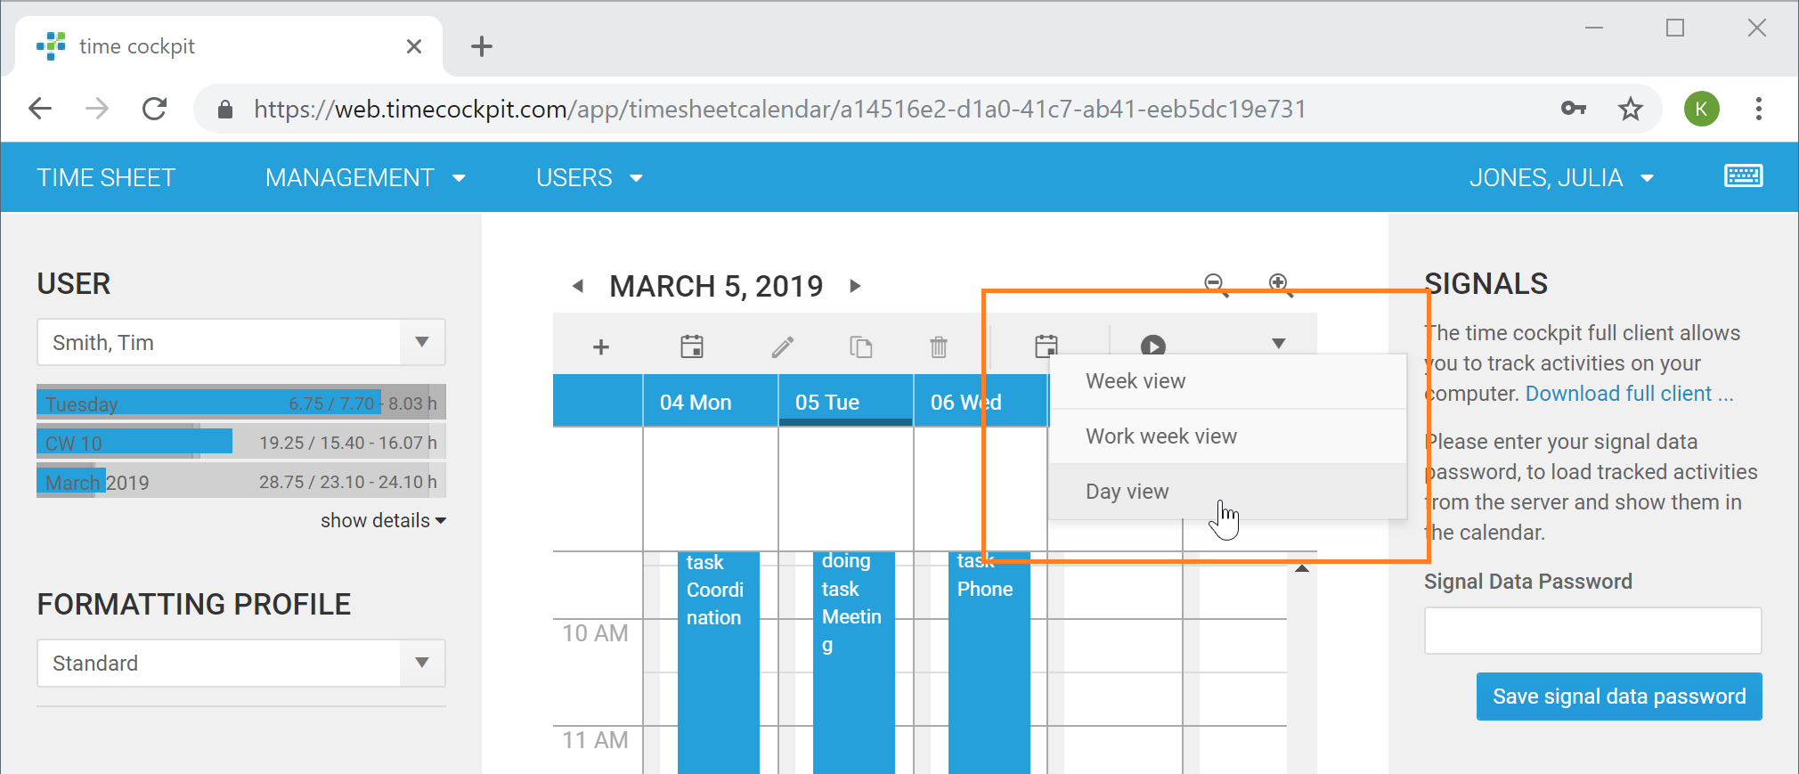The height and width of the screenshot is (774, 1799).
Task: Click the MARCH 5, 2019 date title
Action: [x=716, y=286]
